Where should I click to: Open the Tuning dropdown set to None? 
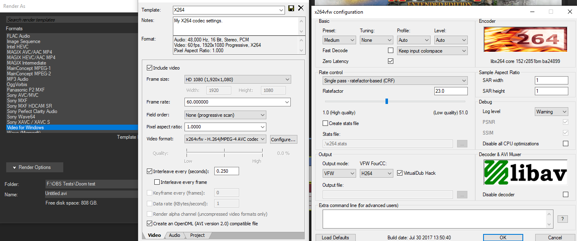[376, 40]
